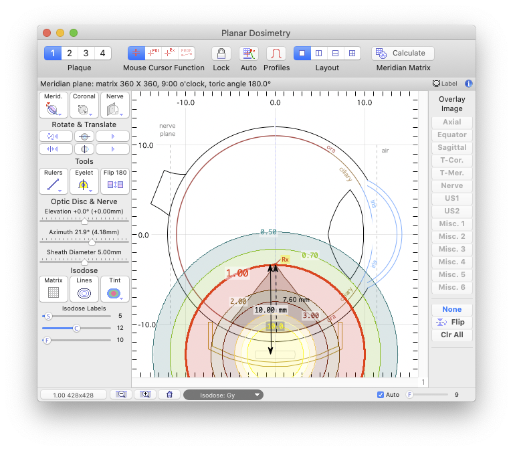The width and height of the screenshot is (513, 451).
Task: Click the F isodose label slider
Action: pyautogui.click(x=47, y=340)
